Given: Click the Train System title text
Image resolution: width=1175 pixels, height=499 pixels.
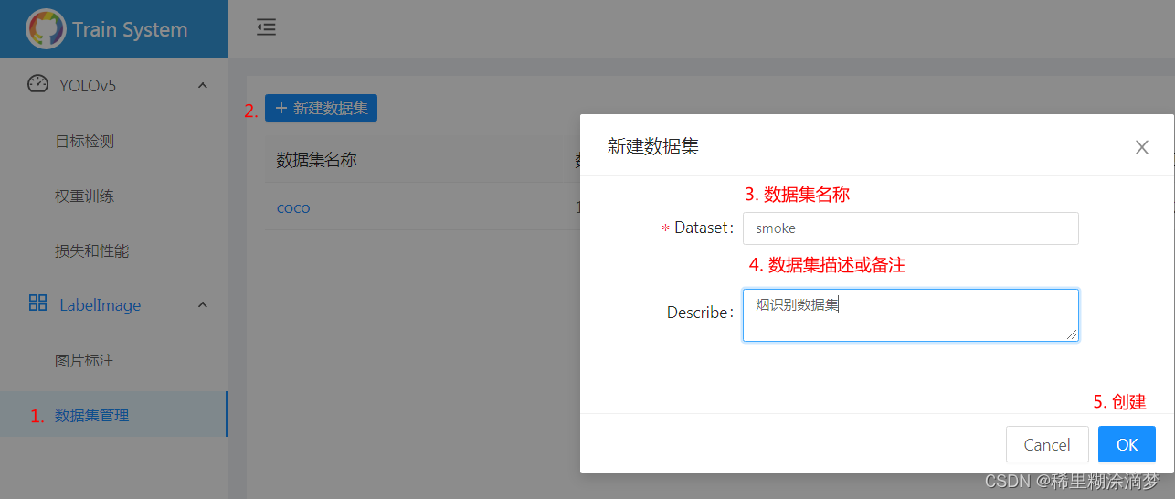Looking at the screenshot, I should 130,29.
